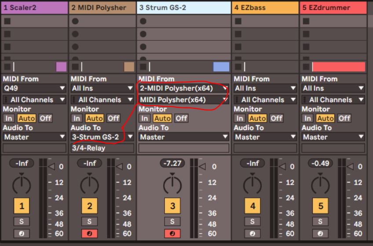The image size is (373, 246).
Task: Toggle track activator 5 for EZdrummer
Action: click(x=320, y=206)
